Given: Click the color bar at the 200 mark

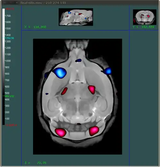Looking at the screenshot, I should [x=4, y=112].
